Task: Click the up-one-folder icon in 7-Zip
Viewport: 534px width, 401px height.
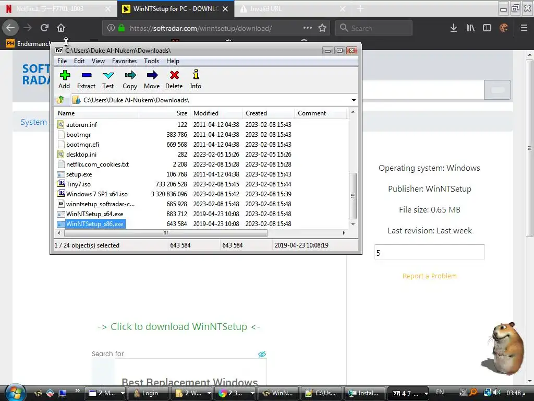Action: coord(60,100)
